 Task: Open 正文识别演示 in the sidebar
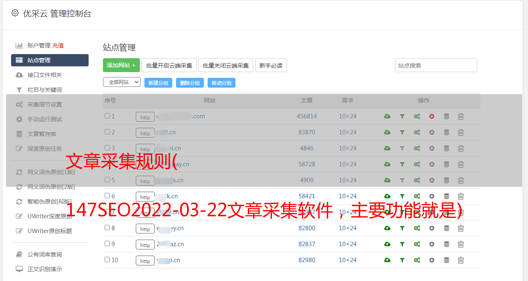click(x=45, y=269)
